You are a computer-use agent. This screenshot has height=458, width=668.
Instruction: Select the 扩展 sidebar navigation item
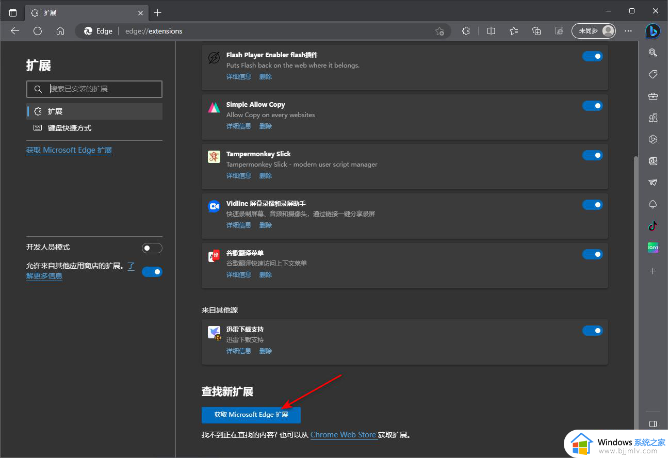tap(94, 111)
